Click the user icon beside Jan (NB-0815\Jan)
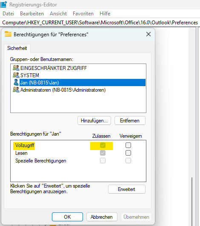The height and width of the screenshot is (226, 200). tap(16, 82)
